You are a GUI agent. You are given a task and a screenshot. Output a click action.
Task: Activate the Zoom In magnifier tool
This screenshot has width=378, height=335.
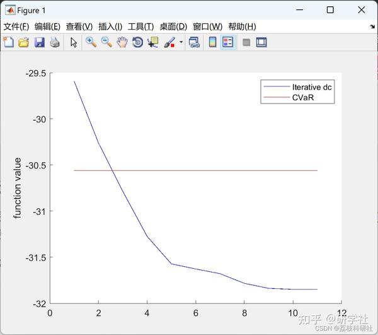91,42
